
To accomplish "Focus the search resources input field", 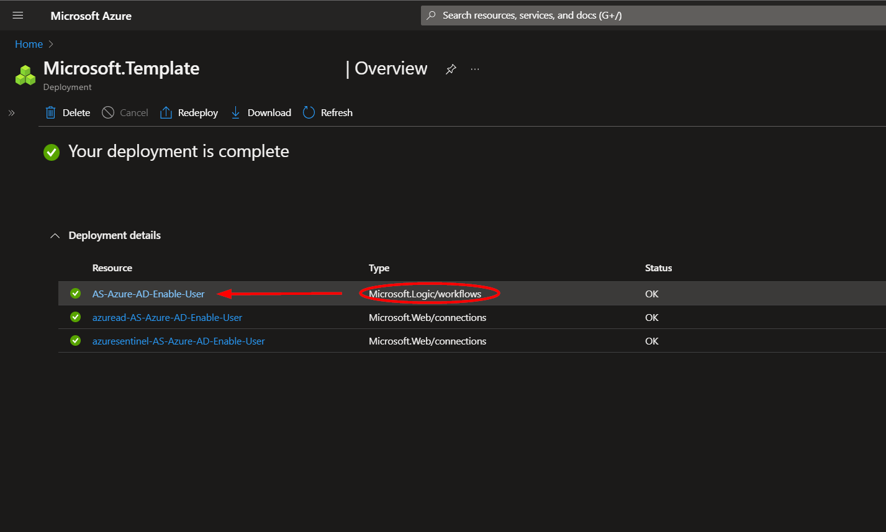I will (653, 16).
